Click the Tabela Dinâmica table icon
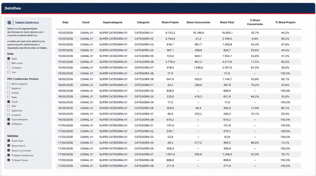Viewport: 316px width, 176px height. [9, 23]
